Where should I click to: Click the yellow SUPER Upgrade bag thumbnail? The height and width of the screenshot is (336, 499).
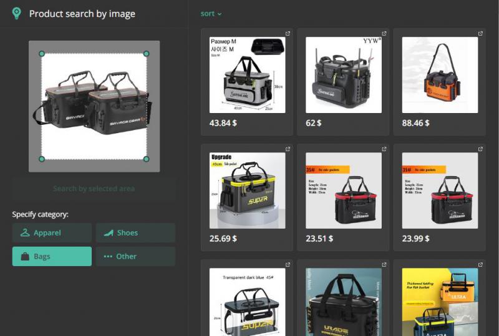click(x=247, y=190)
